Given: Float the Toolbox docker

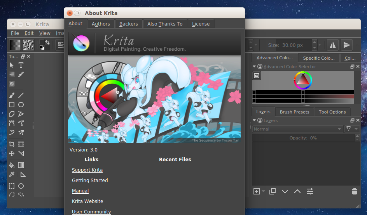Looking at the screenshot, I should click(23, 57).
